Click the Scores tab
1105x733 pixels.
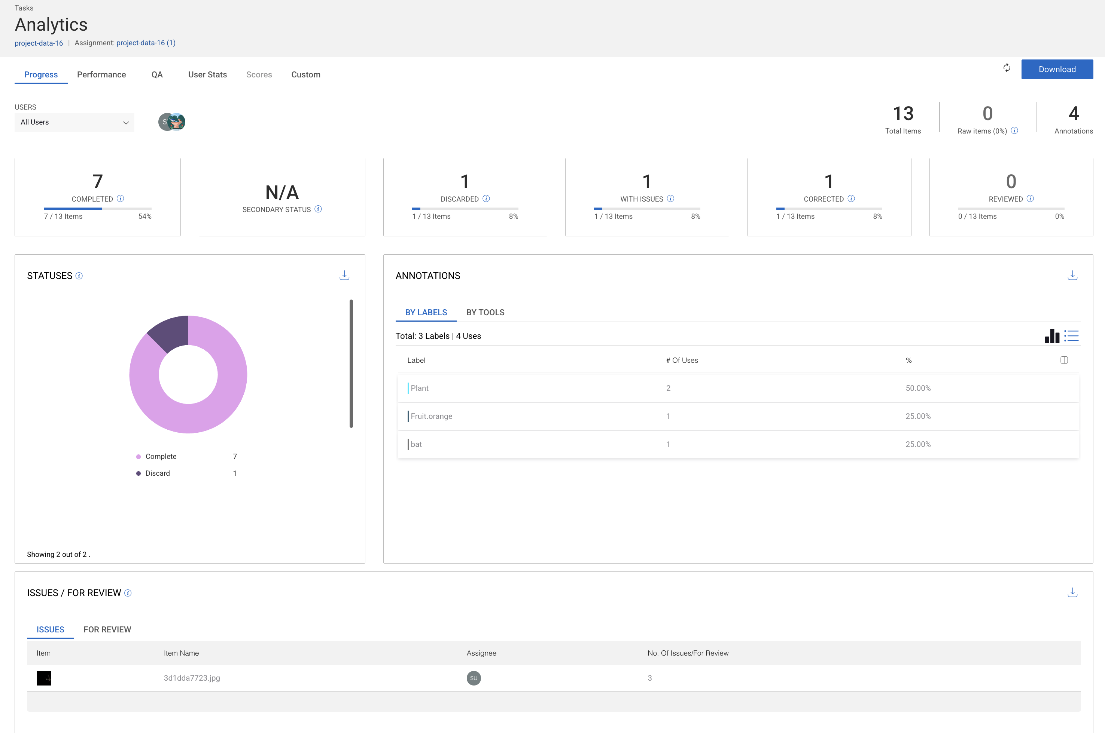[x=259, y=74]
